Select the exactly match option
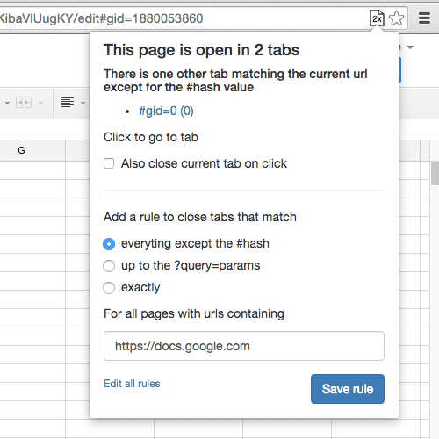 109,288
